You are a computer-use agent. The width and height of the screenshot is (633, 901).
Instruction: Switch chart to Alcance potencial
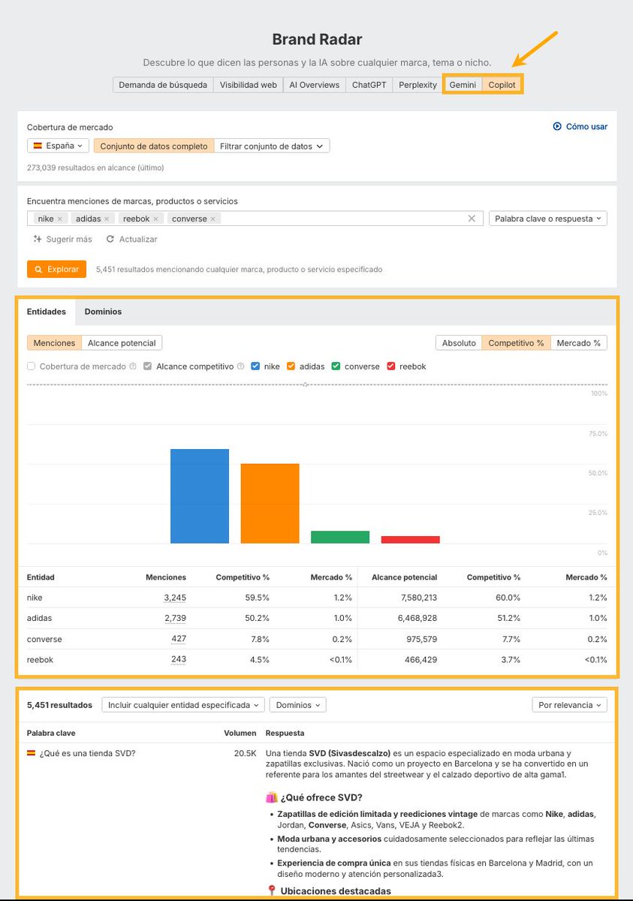point(122,342)
